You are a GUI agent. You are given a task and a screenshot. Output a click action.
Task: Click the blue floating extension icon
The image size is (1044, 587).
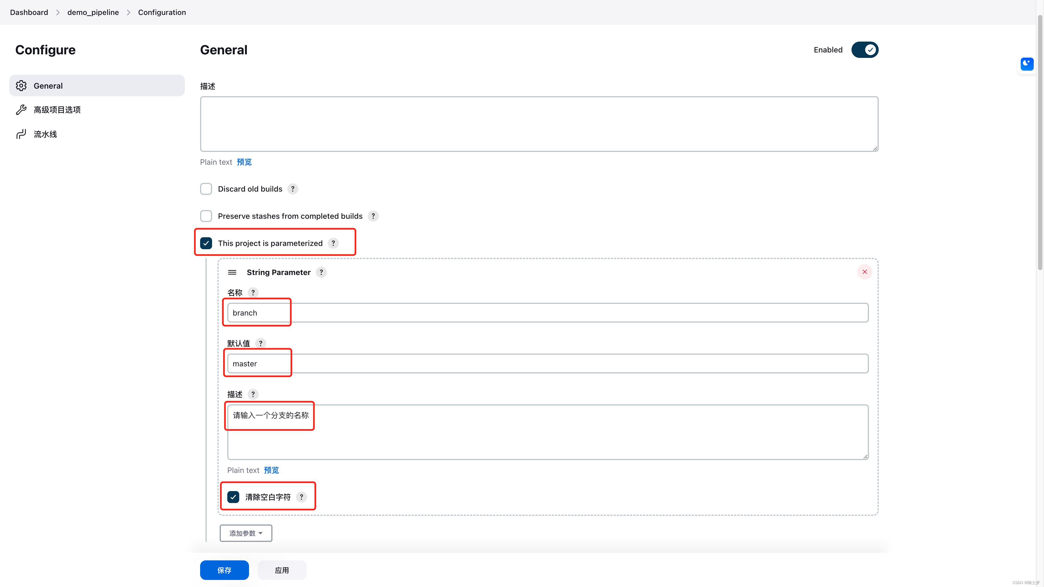point(1027,64)
